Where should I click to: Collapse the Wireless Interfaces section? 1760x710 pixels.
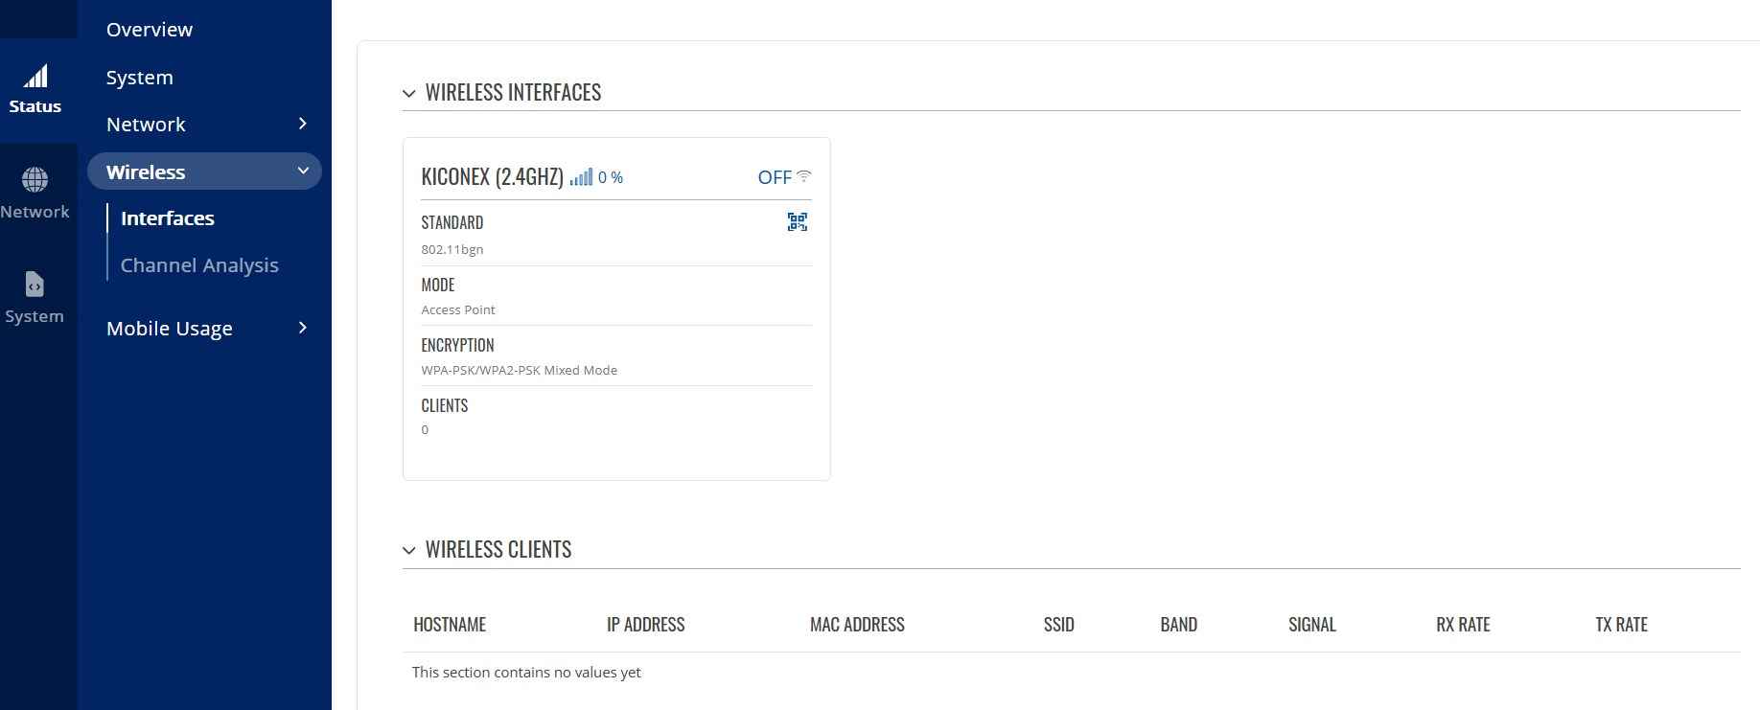tap(409, 93)
